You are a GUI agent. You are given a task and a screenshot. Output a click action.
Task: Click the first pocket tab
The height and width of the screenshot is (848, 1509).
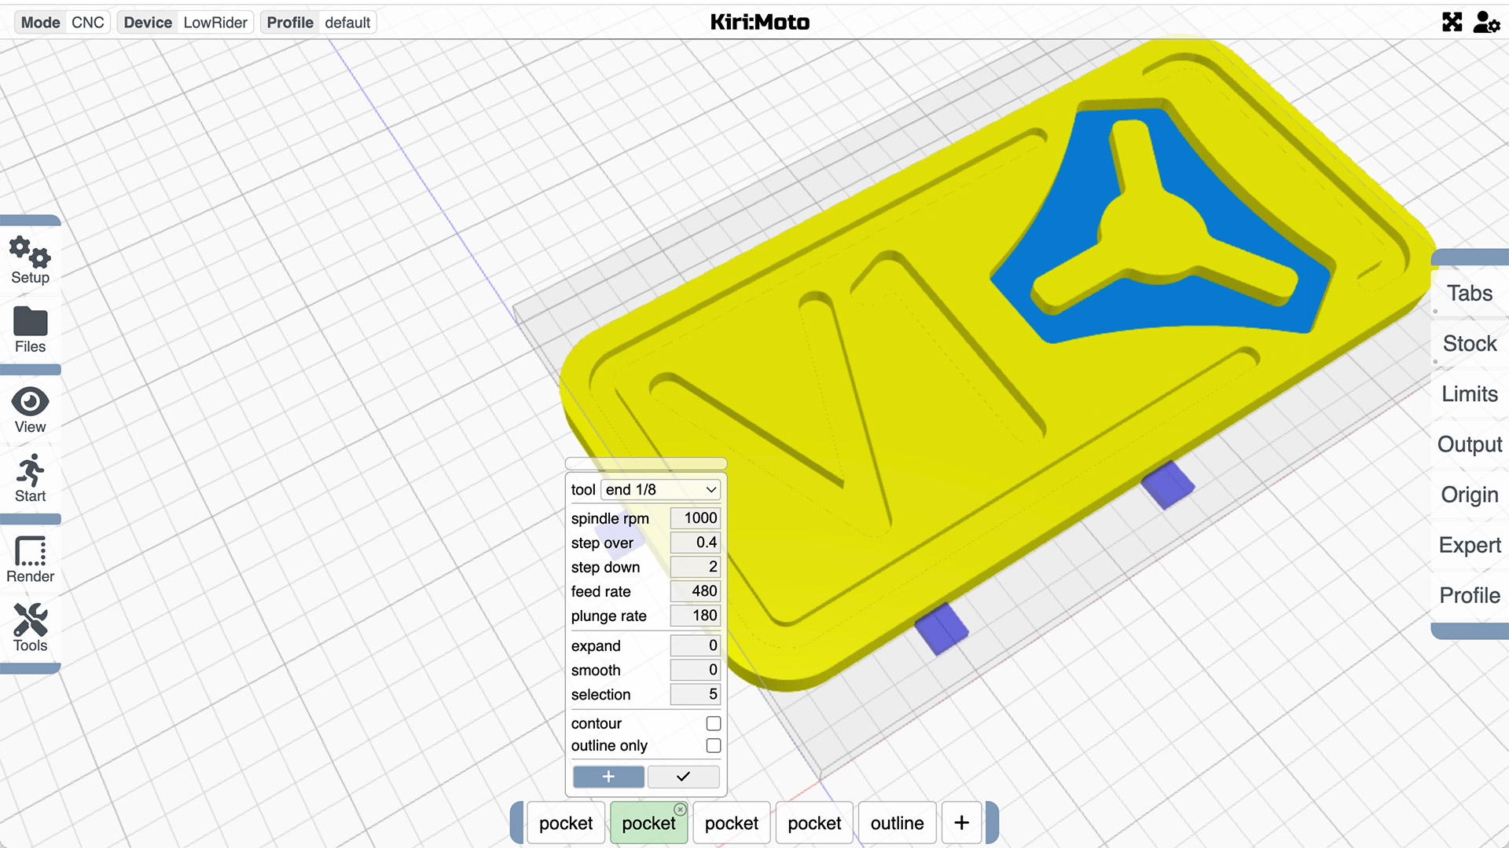(x=566, y=823)
